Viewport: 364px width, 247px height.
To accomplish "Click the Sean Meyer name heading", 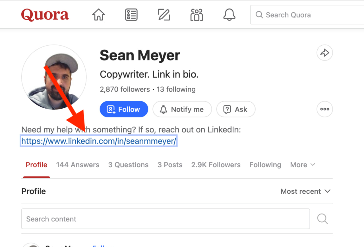I will pos(140,55).
